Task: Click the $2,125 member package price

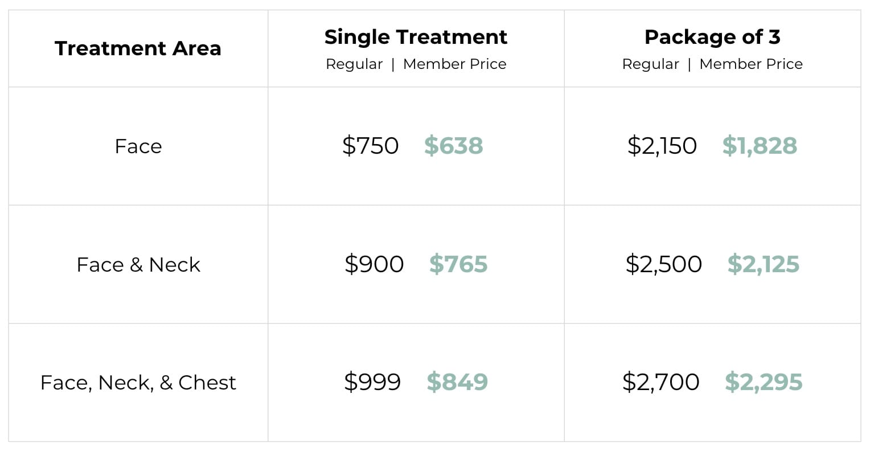Action: point(764,264)
